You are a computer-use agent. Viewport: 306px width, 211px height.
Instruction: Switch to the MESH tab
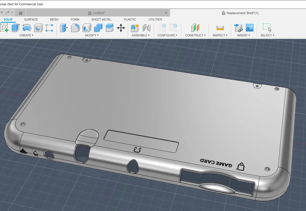coord(54,20)
